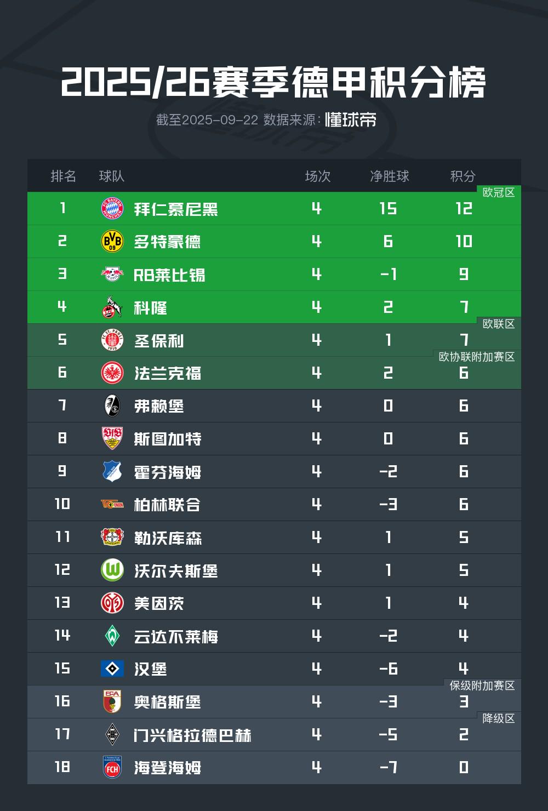This screenshot has width=548, height=811.
Task: Click the Bayern Munich club crest
Action: point(112,209)
